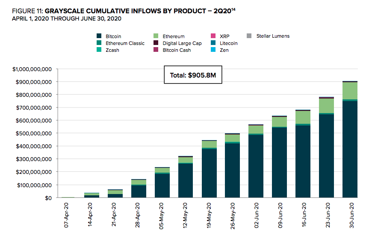Click the 23-Jun-20 date label

click(328, 215)
